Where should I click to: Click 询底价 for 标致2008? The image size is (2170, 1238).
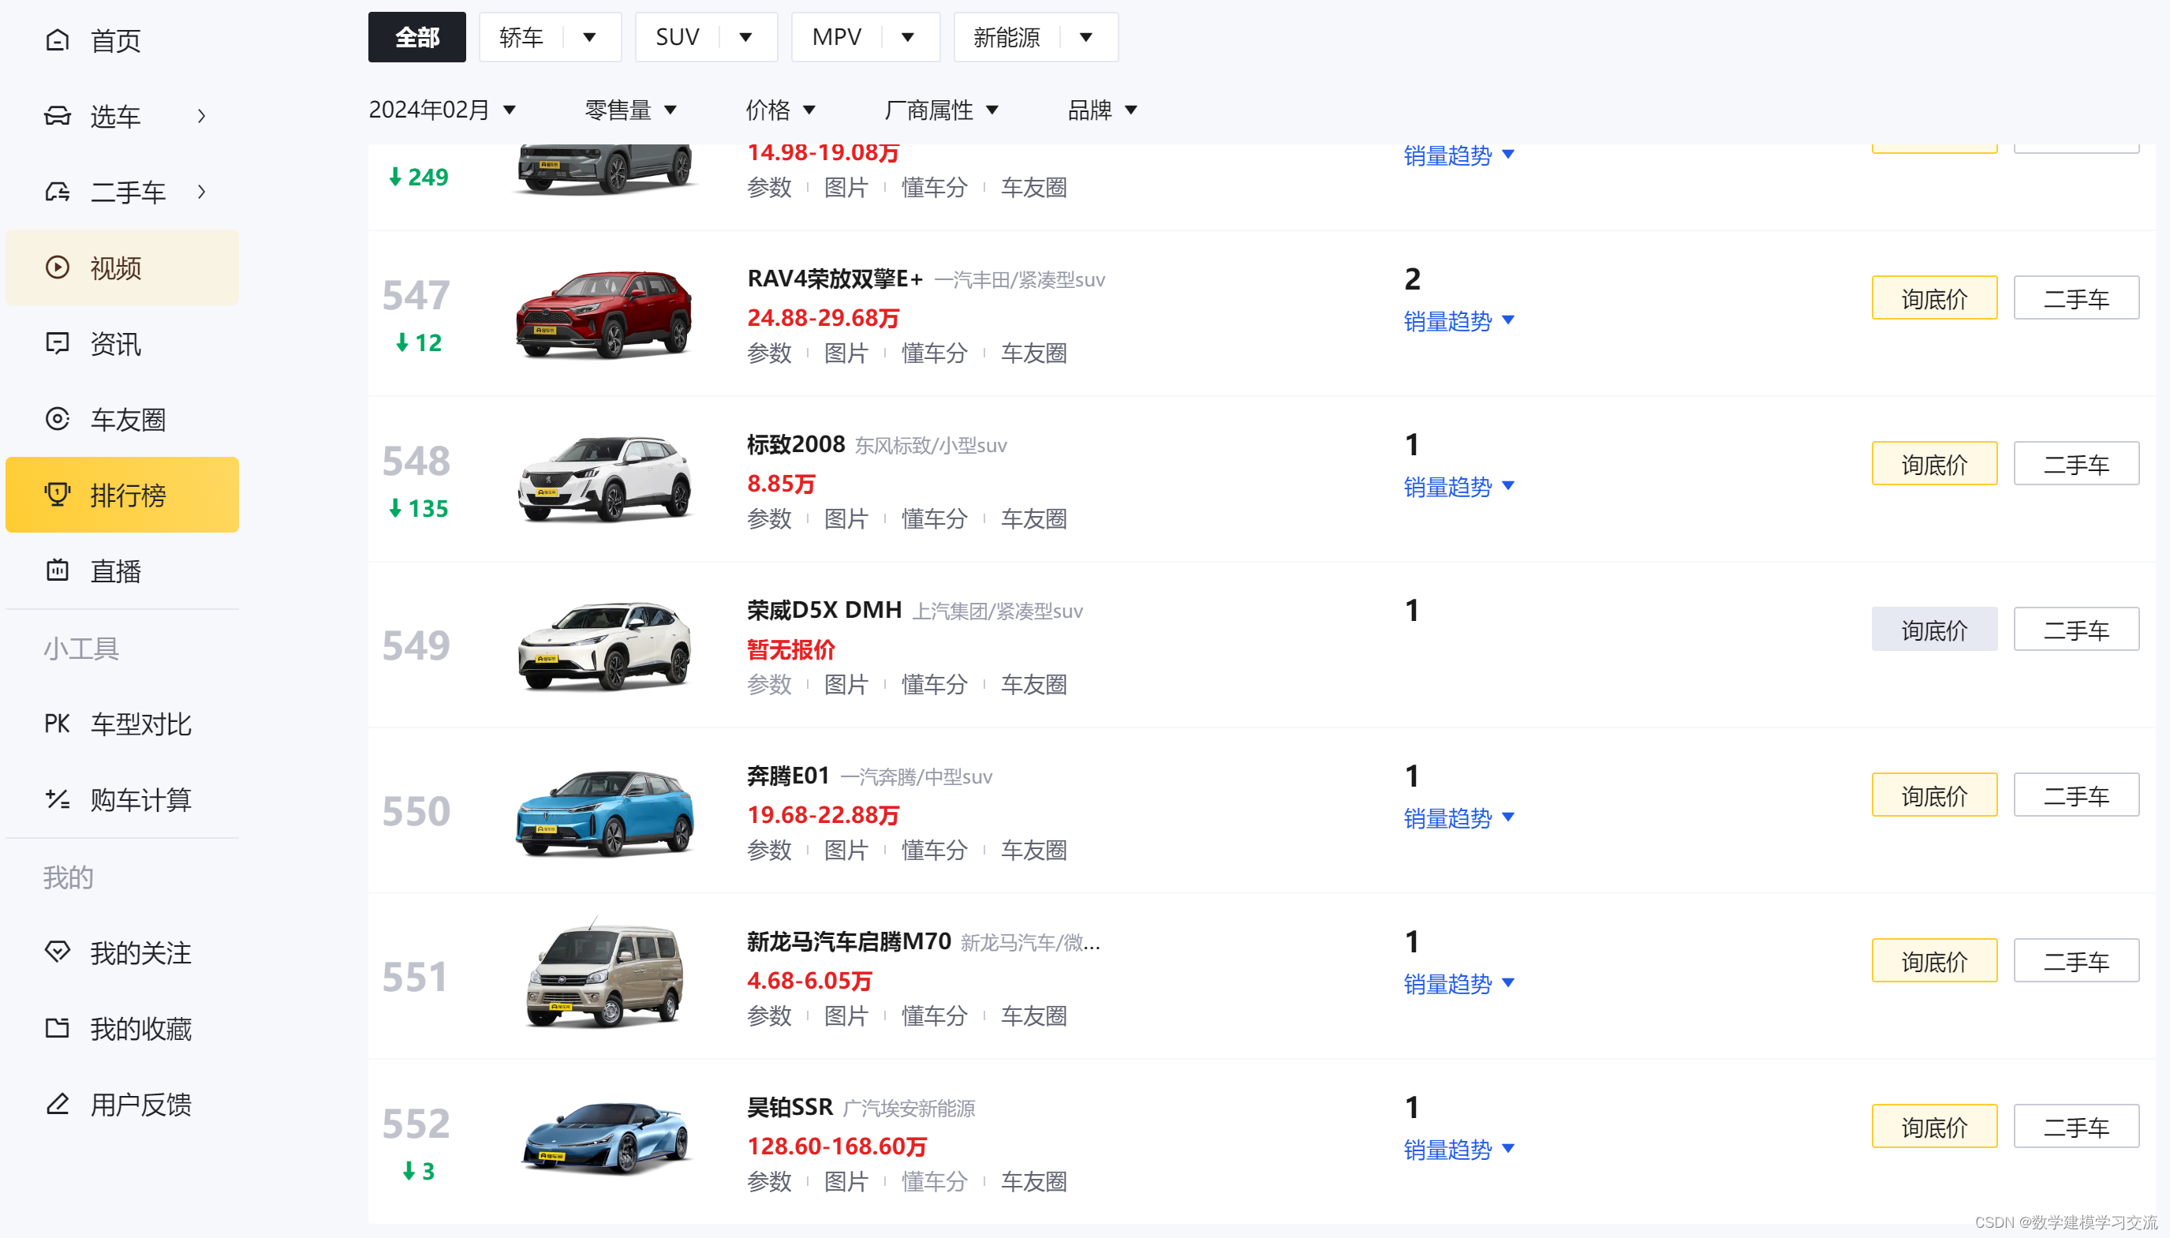pyautogui.click(x=1933, y=464)
